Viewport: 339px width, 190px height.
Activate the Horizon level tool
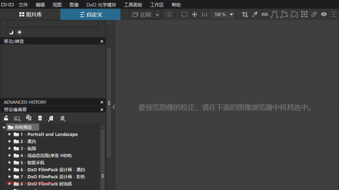coord(264,14)
